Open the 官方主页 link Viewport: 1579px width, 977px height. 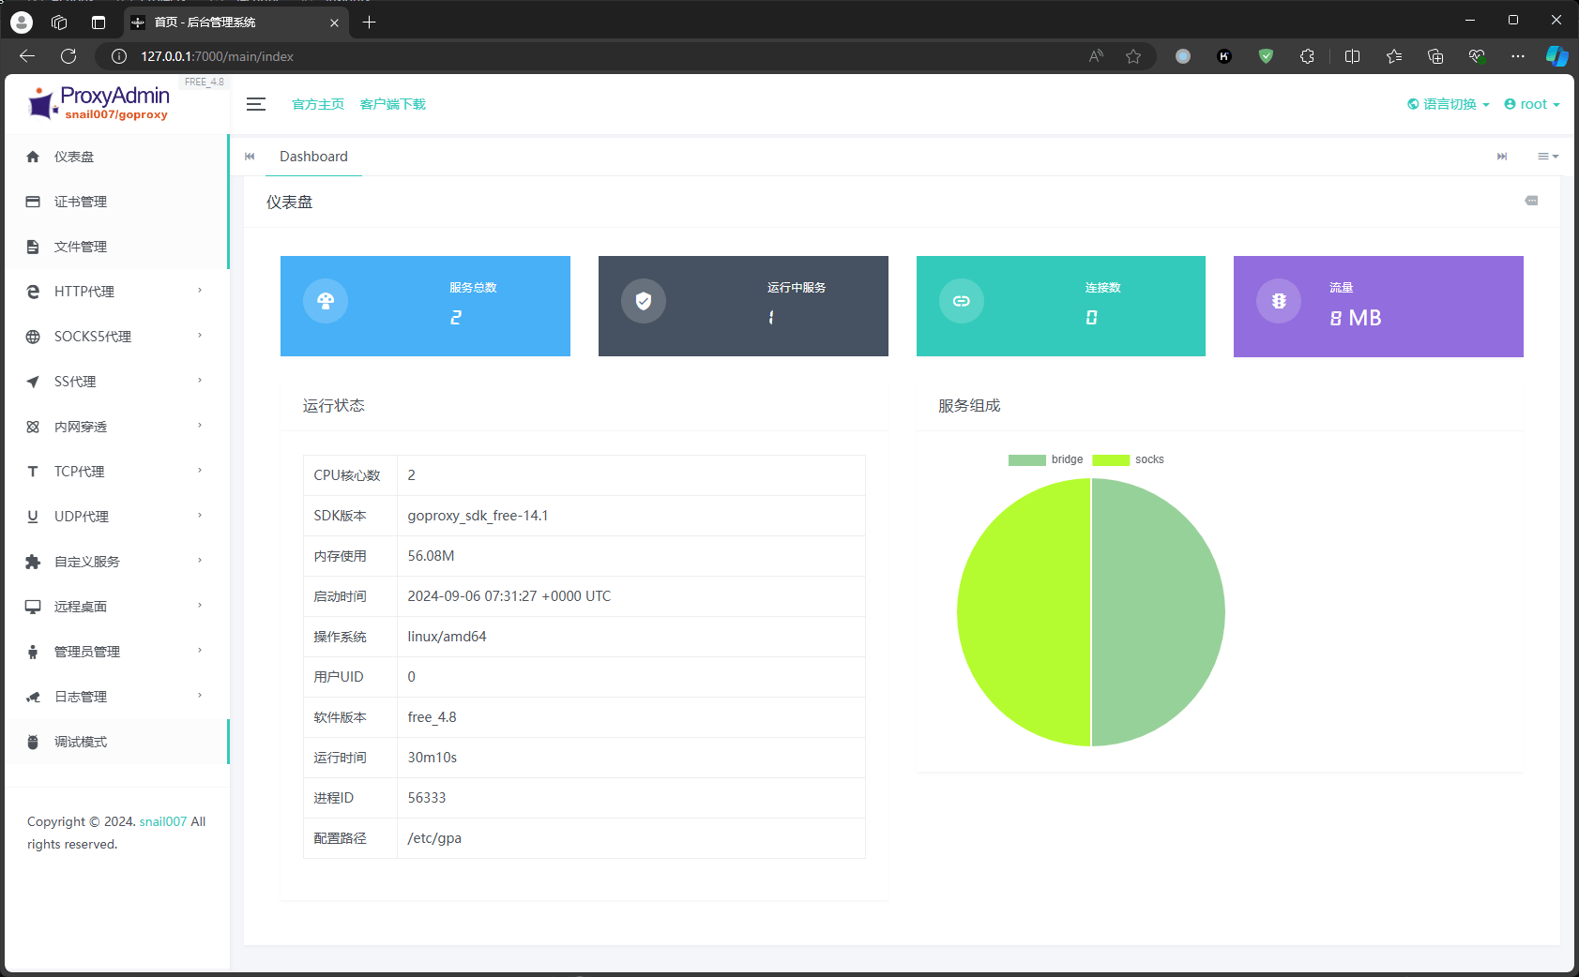tap(318, 104)
